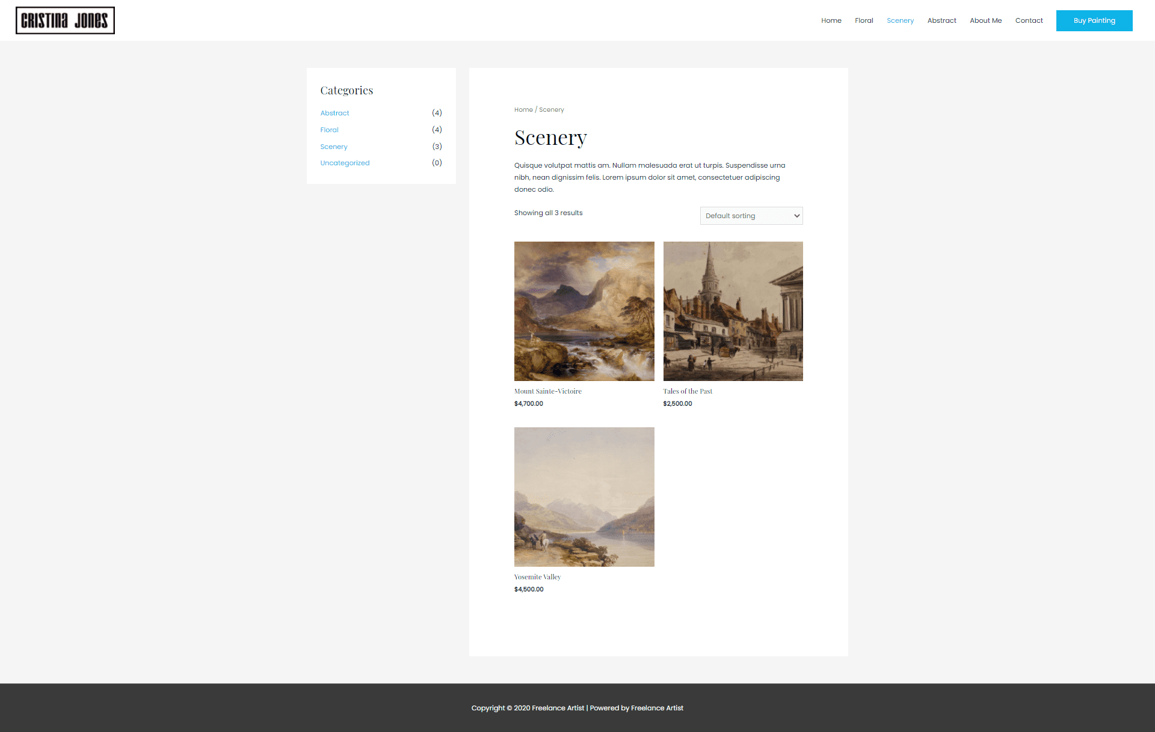Click the Abstract count (4)
The height and width of the screenshot is (732, 1155).
pyautogui.click(x=437, y=113)
